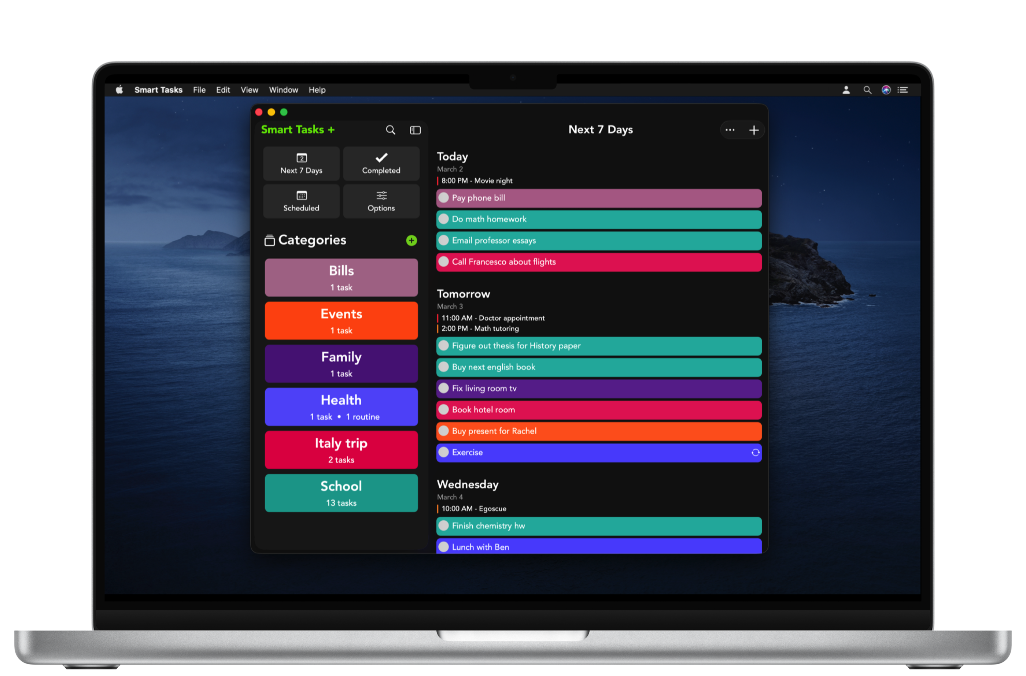Open the View menu
Viewport: 1026px width, 676px height.
click(x=249, y=90)
